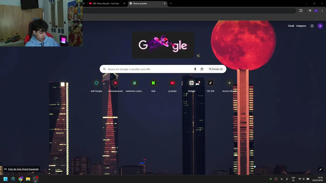Open the Google apps grid
The height and width of the screenshot is (183, 326).
312,26
